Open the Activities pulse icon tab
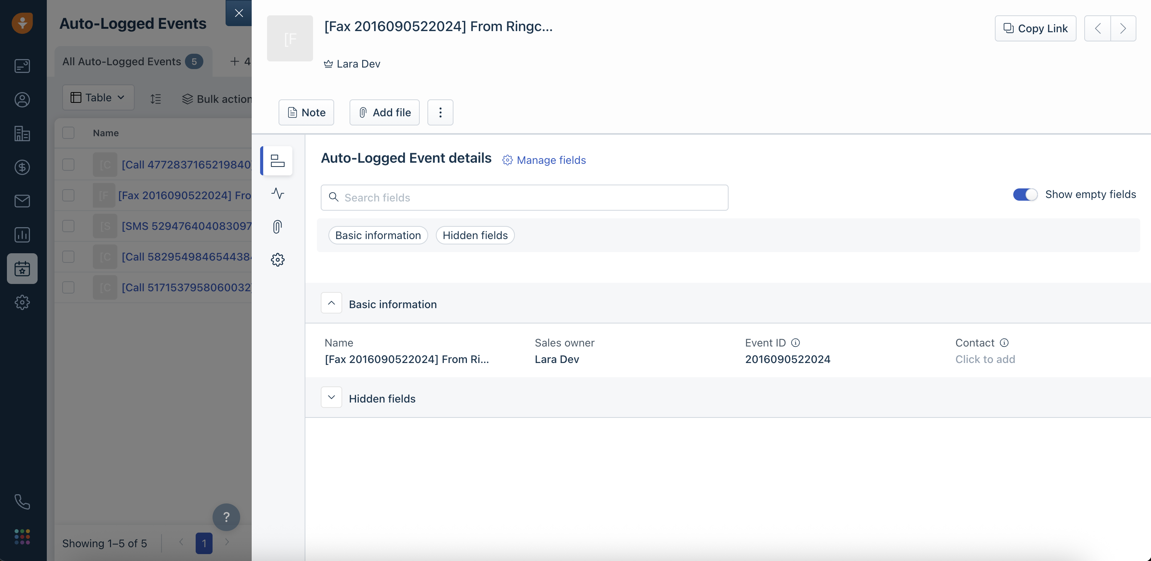The image size is (1151, 561). (x=277, y=193)
